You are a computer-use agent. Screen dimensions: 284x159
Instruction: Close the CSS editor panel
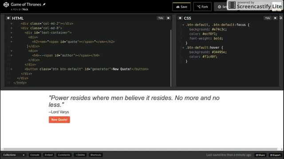point(275,18)
